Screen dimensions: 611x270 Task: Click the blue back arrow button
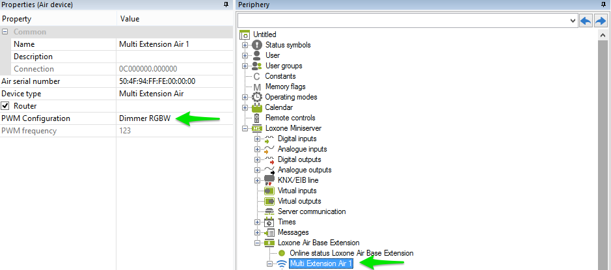click(x=586, y=21)
